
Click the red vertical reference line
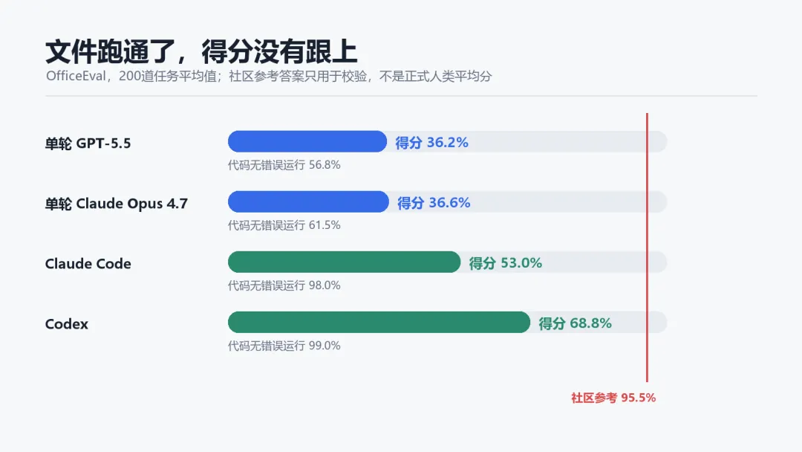click(x=647, y=248)
